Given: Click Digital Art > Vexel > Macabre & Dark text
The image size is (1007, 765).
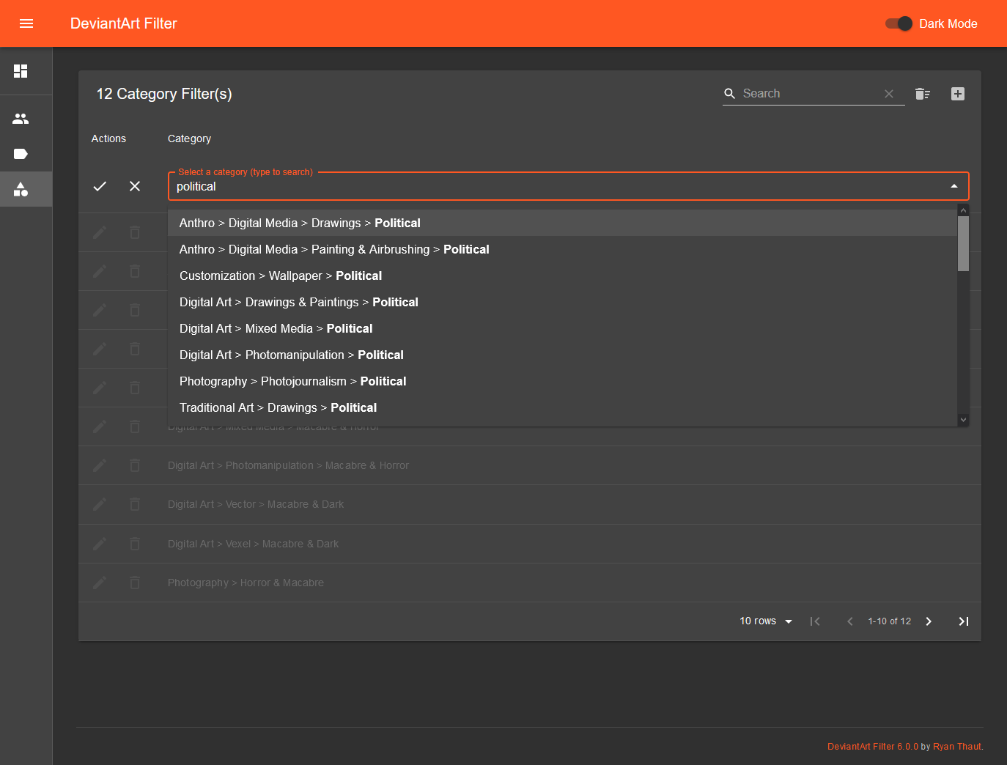Looking at the screenshot, I should click(253, 544).
